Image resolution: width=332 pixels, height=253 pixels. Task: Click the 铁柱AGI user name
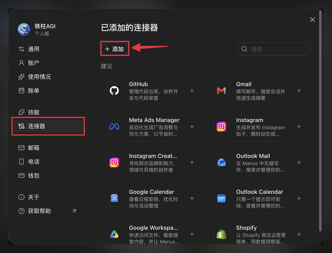[45, 26]
